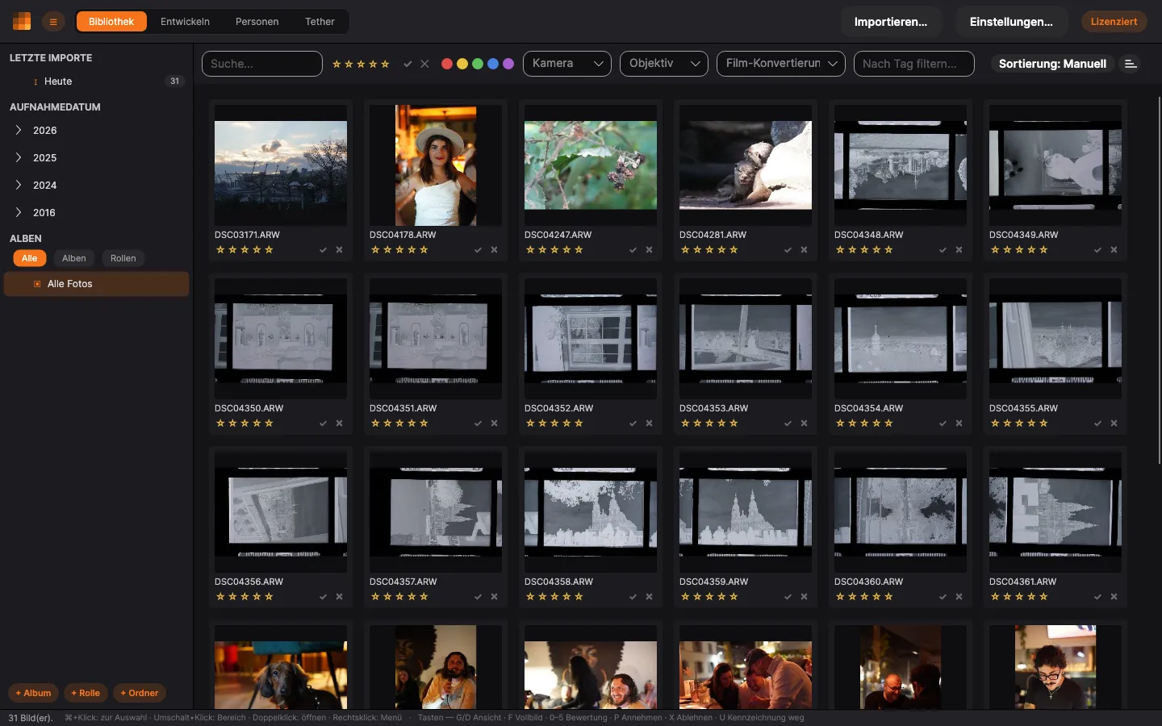This screenshot has height=726, width=1162.
Task: Accept DSC04247.ARW with its checkmark
Action: [x=633, y=250]
